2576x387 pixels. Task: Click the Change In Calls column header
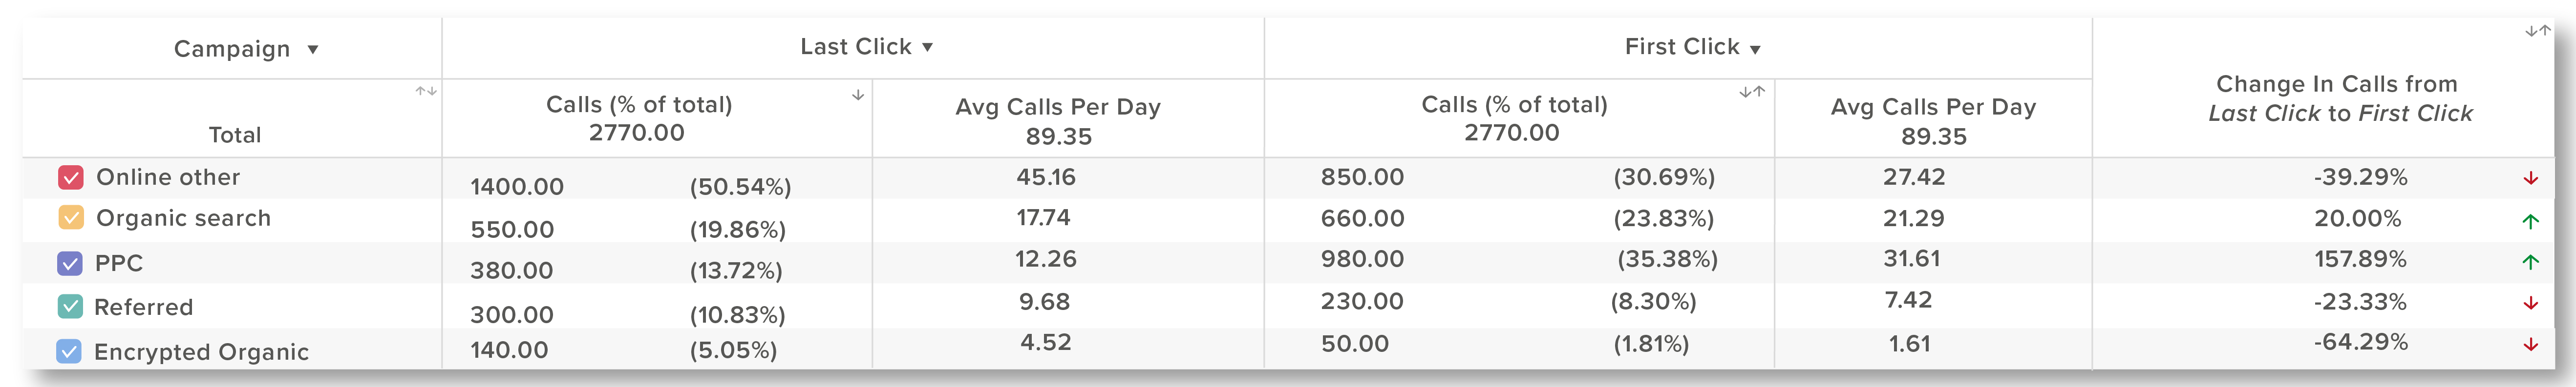pyautogui.click(x=2340, y=99)
